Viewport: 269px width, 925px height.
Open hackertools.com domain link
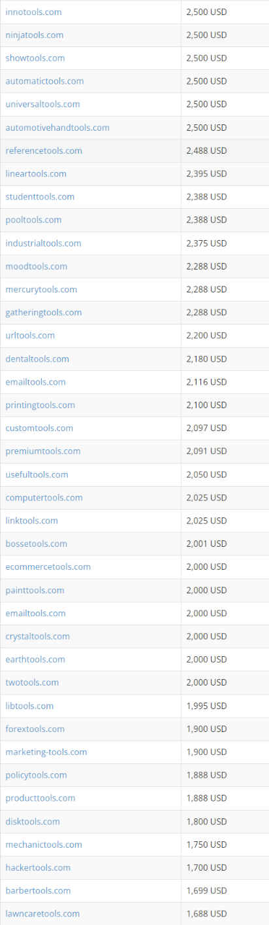coord(38,867)
